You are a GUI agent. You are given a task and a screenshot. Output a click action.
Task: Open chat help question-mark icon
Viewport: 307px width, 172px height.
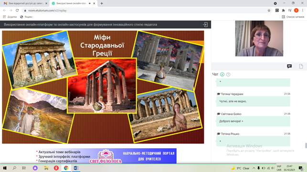tap(228, 74)
